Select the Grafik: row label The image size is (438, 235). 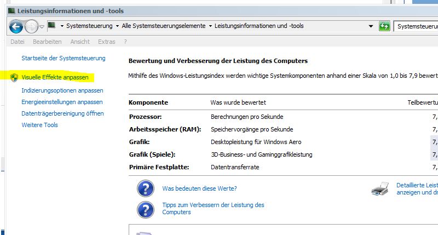pos(140,142)
